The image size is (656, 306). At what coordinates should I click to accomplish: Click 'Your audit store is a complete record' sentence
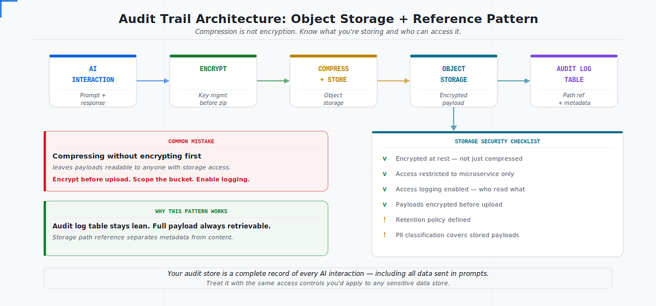click(328, 274)
